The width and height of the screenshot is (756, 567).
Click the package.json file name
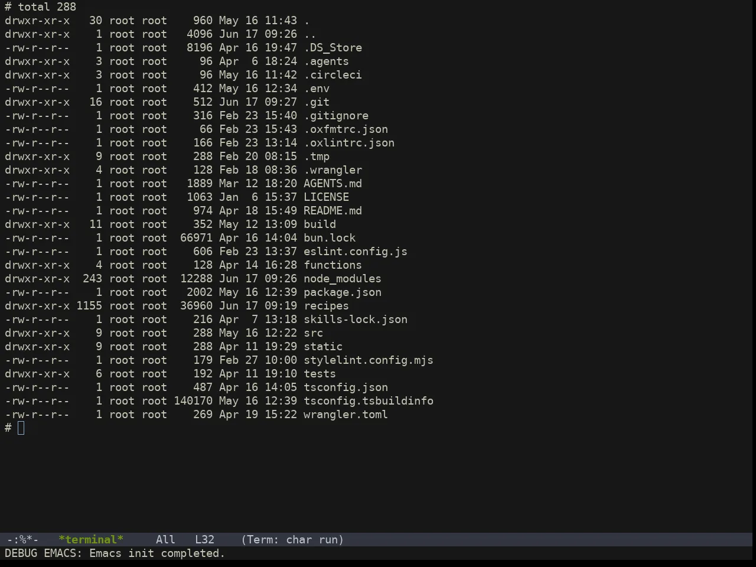pos(343,292)
